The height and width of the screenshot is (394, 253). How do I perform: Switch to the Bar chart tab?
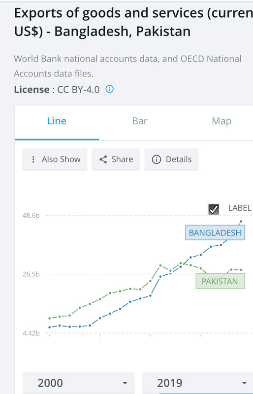[140, 121]
